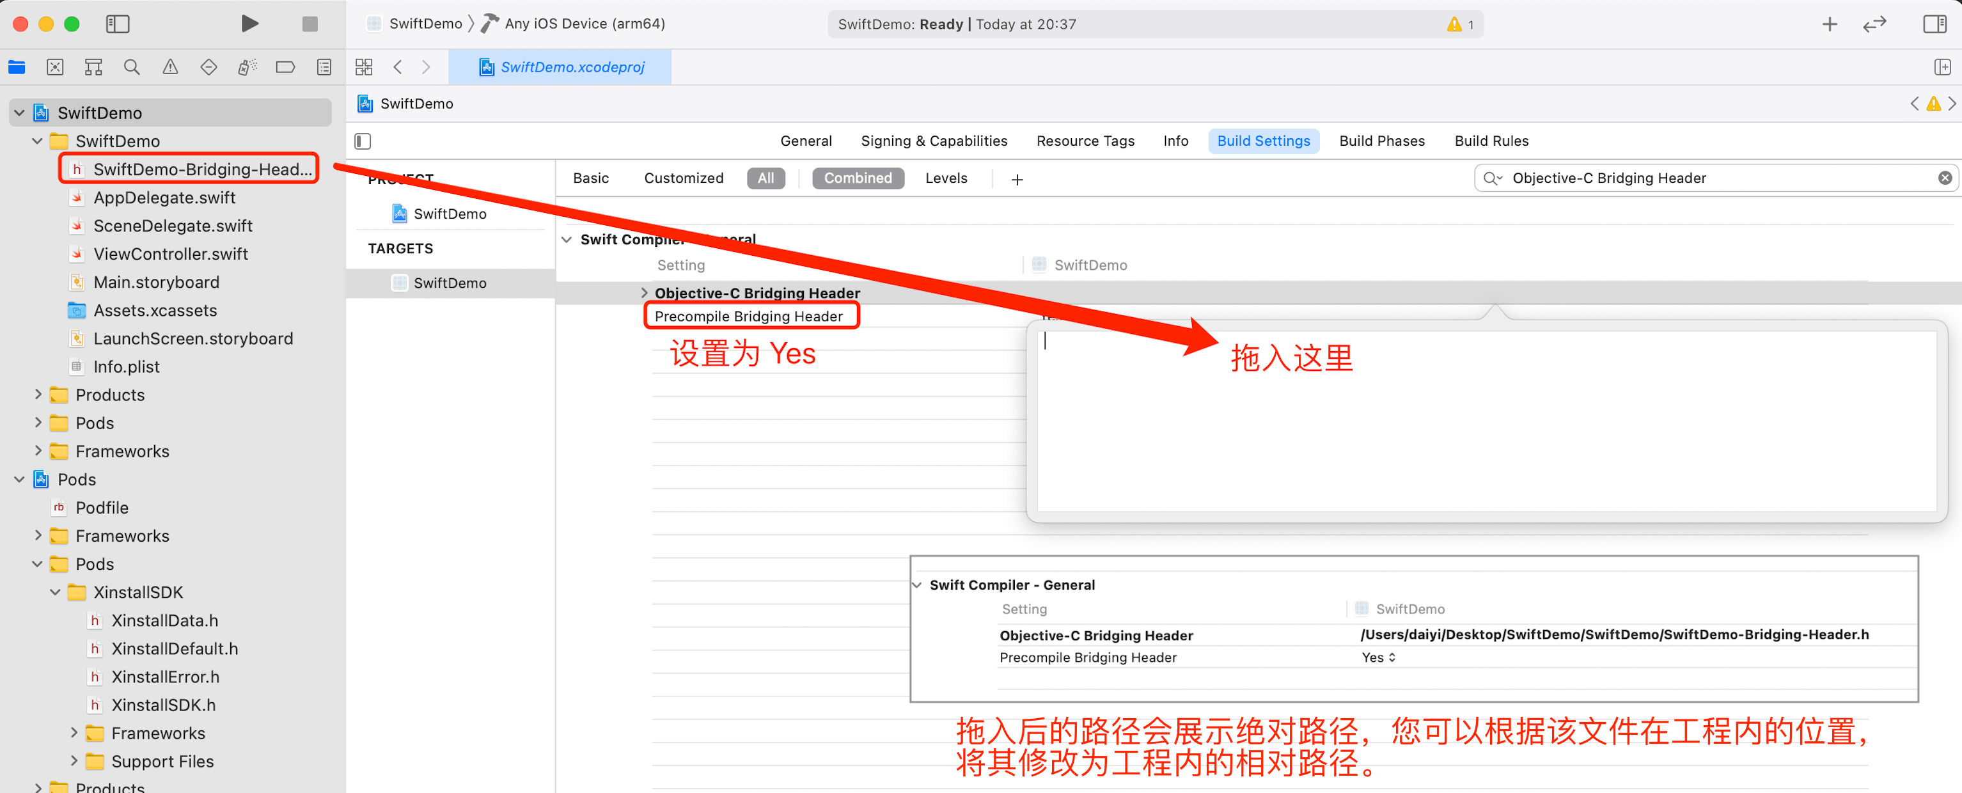Toggle the Basic filter checkbox
The height and width of the screenshot is (793, 1962).
coord(590,178)
